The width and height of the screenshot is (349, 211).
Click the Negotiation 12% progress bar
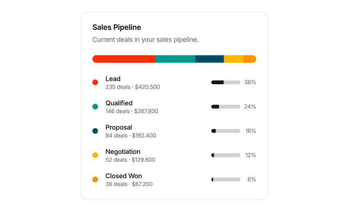click(226, 155)
